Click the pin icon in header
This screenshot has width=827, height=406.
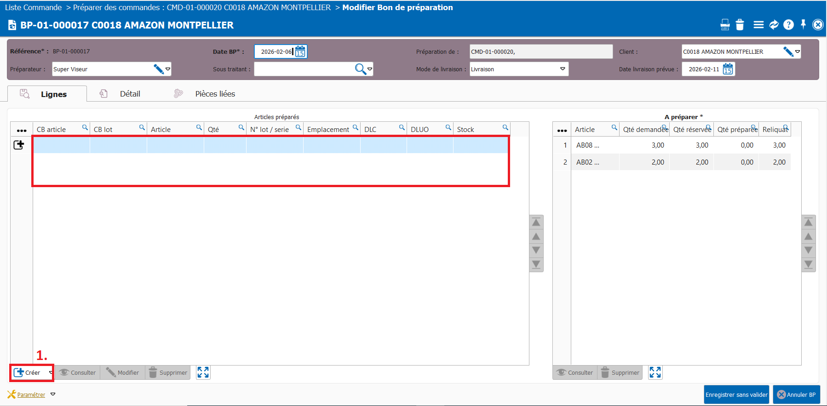click(803, 24)
